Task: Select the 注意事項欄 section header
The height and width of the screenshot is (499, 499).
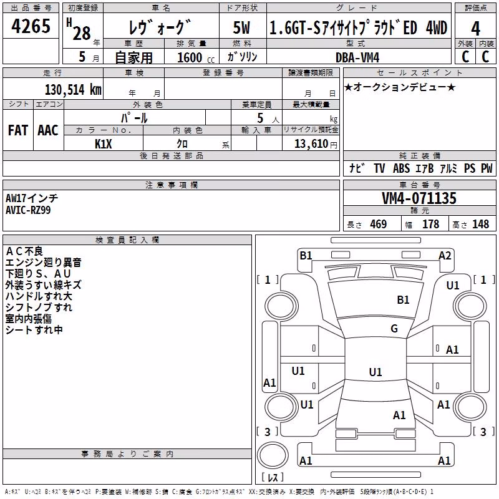Action: (x=171, y=185)
